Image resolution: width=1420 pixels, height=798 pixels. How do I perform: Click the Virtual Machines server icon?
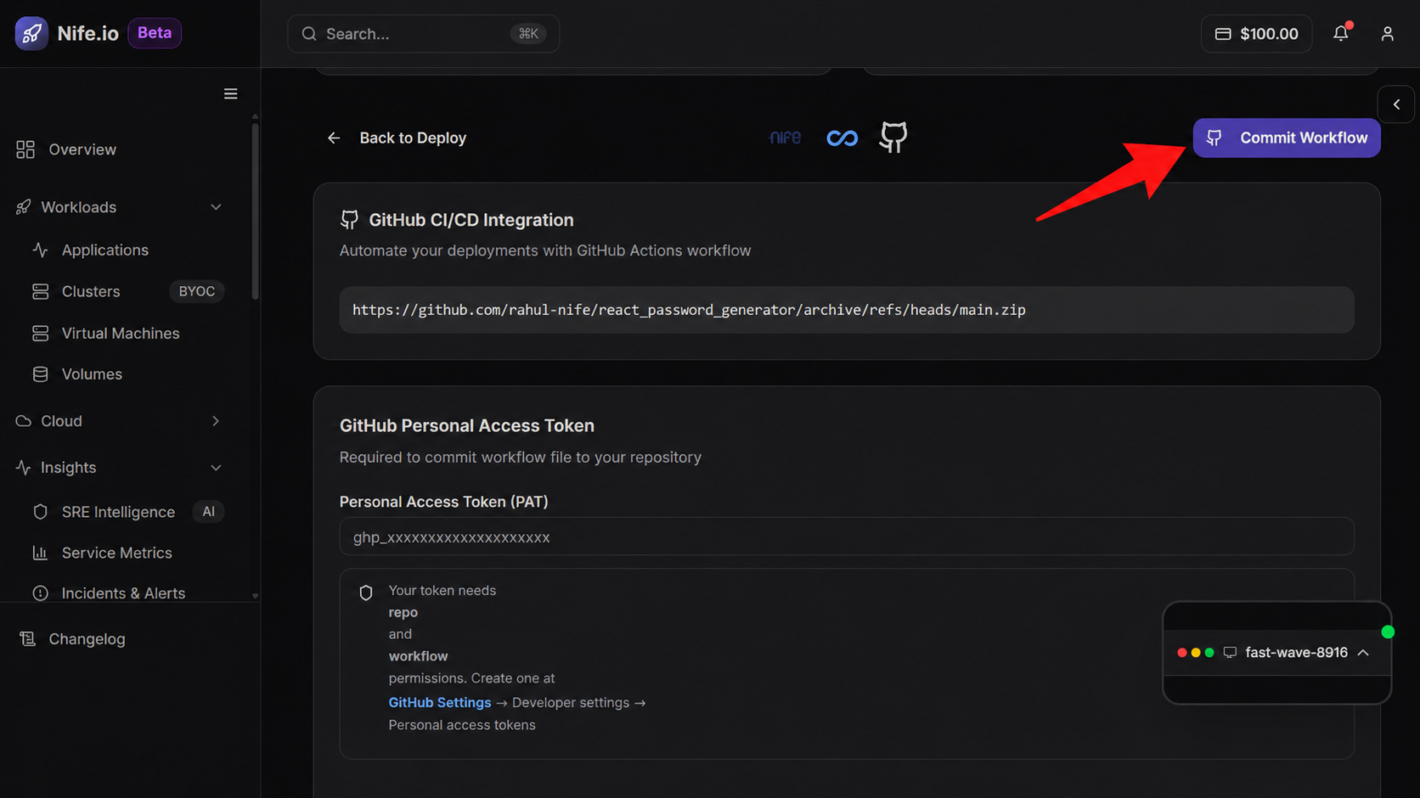click(40, 333)
